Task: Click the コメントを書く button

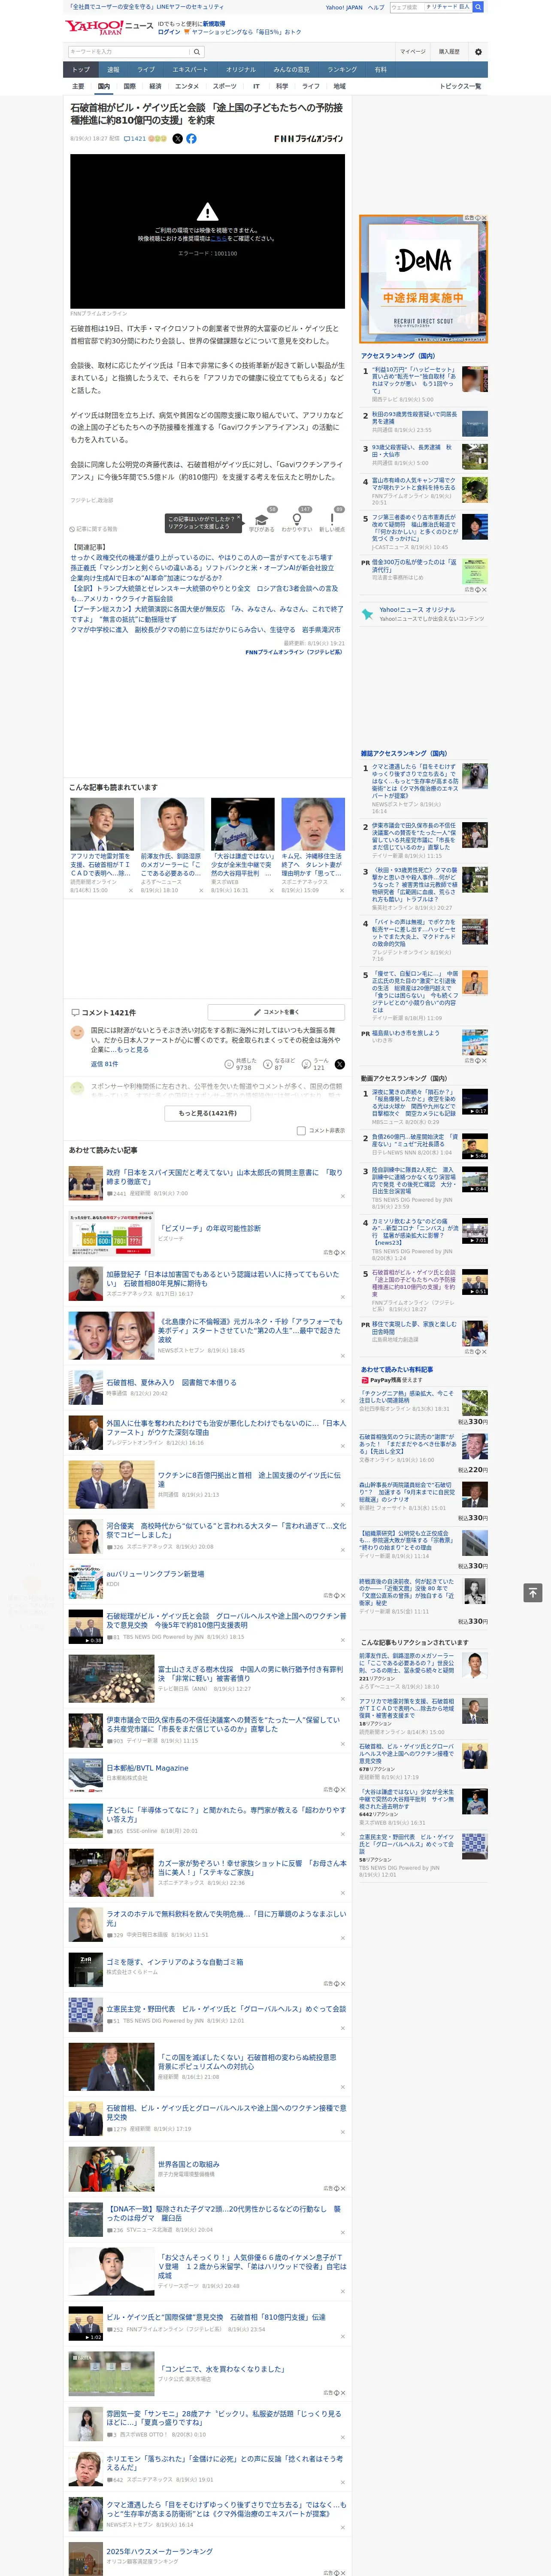Action: tap(277, 1012)
